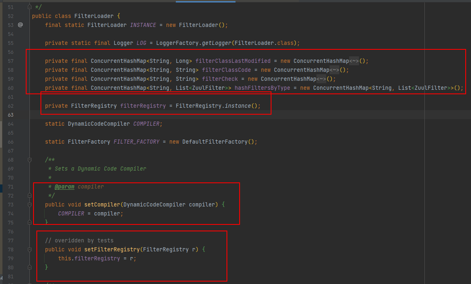
Task: Expand folded <~> generics on the filterClassLastModified line
Action: (354, 61)
